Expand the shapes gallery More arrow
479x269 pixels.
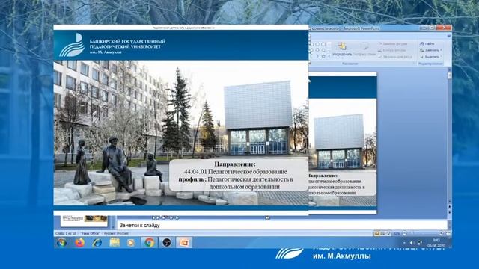click(329, 57)
